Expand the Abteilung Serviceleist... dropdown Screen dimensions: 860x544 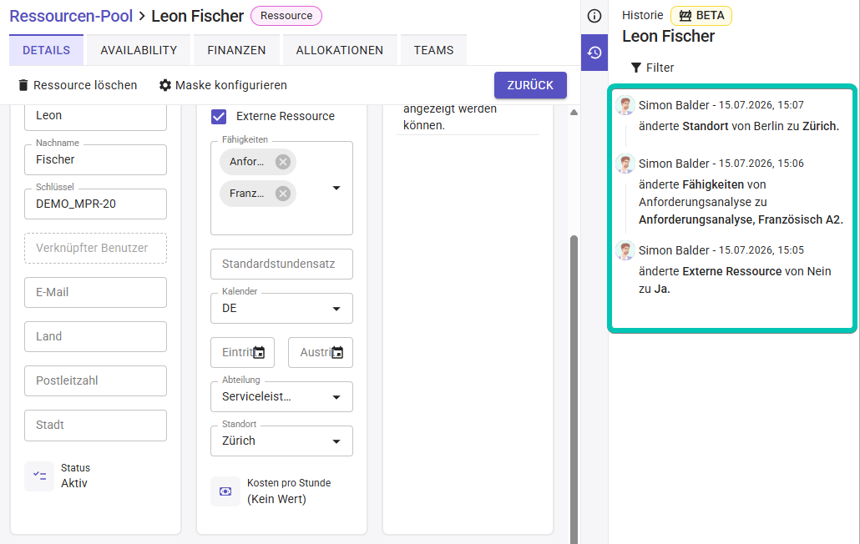tap(281, 396)
